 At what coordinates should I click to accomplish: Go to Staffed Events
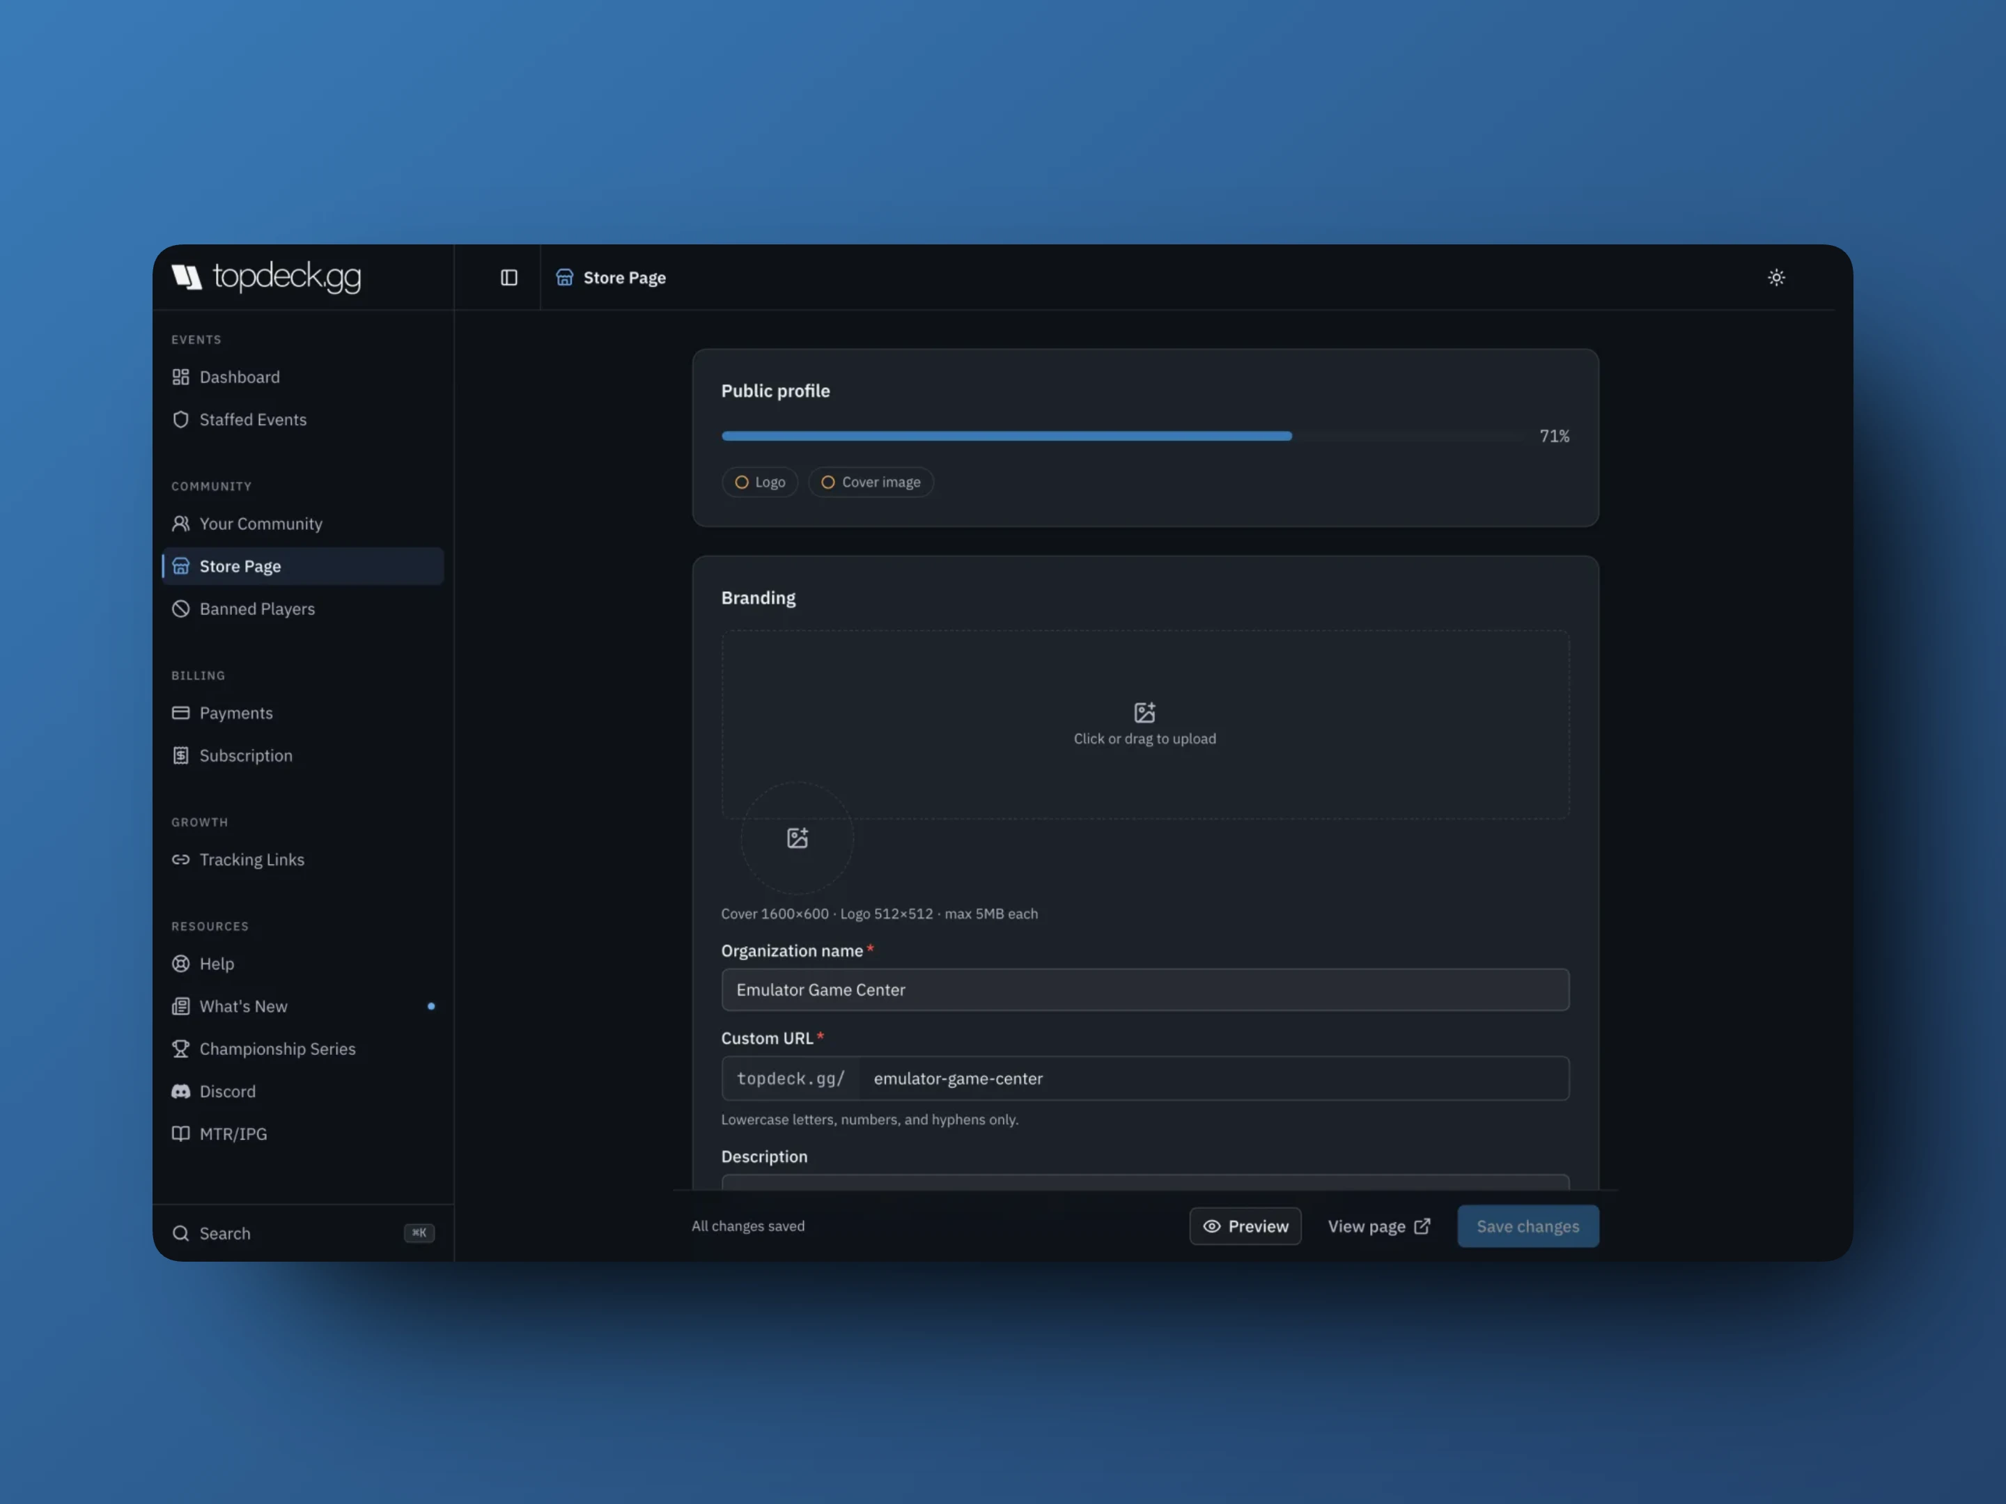tap(303, 420)
